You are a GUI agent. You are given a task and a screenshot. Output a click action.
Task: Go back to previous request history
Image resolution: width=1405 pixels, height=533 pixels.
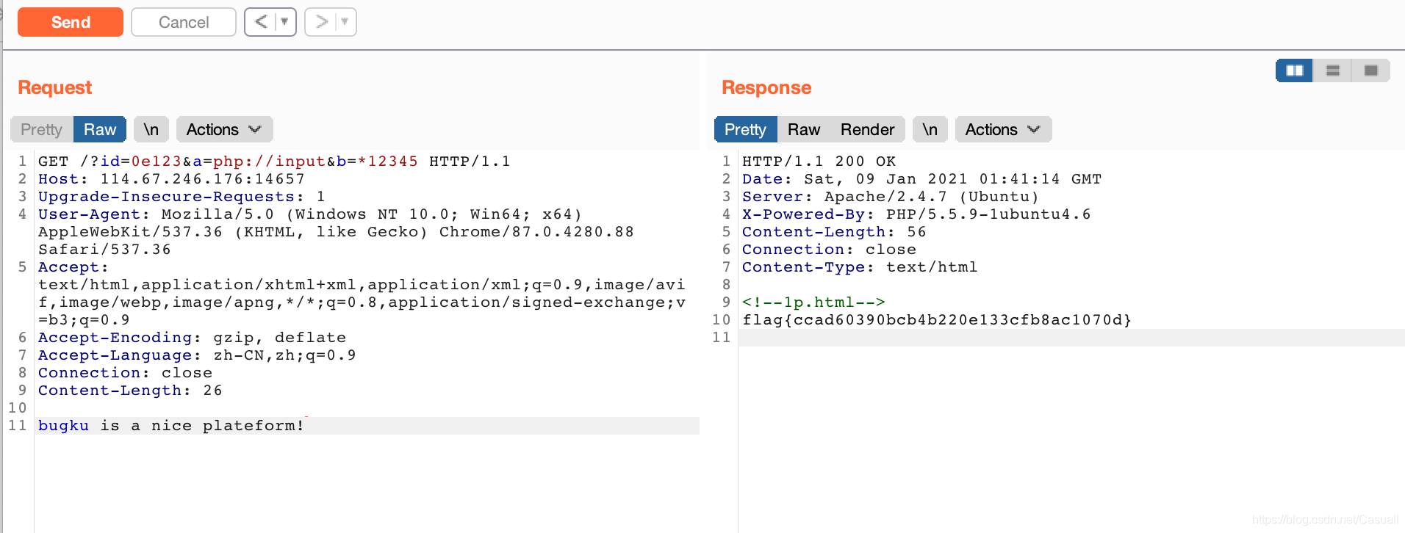pos(261,22)
